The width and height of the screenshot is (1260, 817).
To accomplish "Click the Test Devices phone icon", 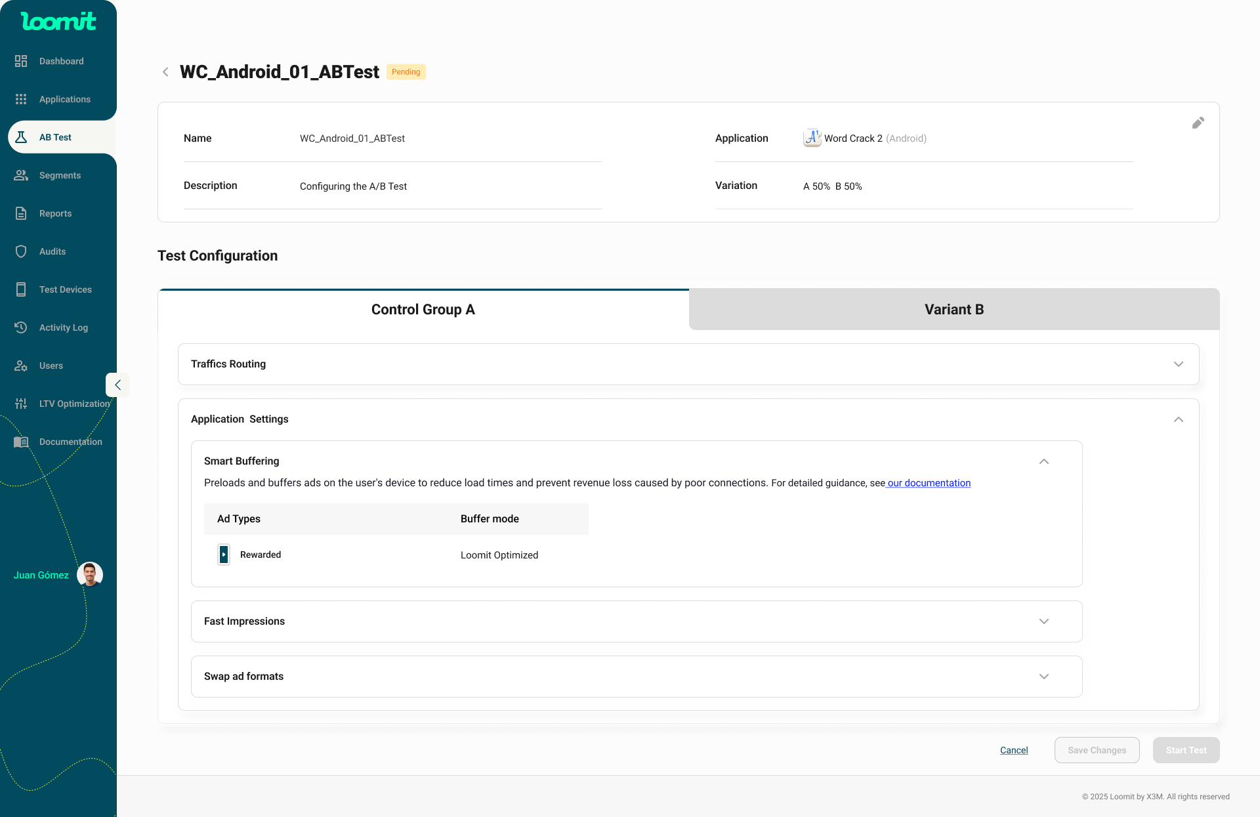I will pyautogui.click(x=21, y=289).
